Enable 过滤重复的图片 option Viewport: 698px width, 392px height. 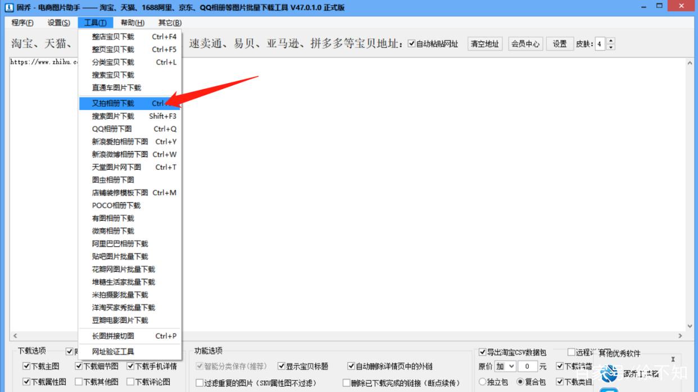pos(200,381)
